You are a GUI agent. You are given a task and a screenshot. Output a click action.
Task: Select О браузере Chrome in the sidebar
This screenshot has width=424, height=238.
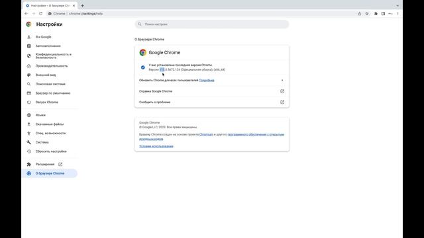pyautogui.click(x=50, y=173)
